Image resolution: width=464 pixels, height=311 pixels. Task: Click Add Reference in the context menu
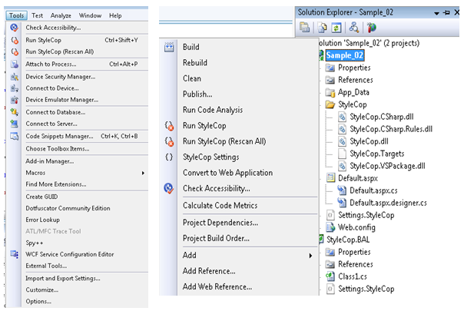click(x=209, y=271)
